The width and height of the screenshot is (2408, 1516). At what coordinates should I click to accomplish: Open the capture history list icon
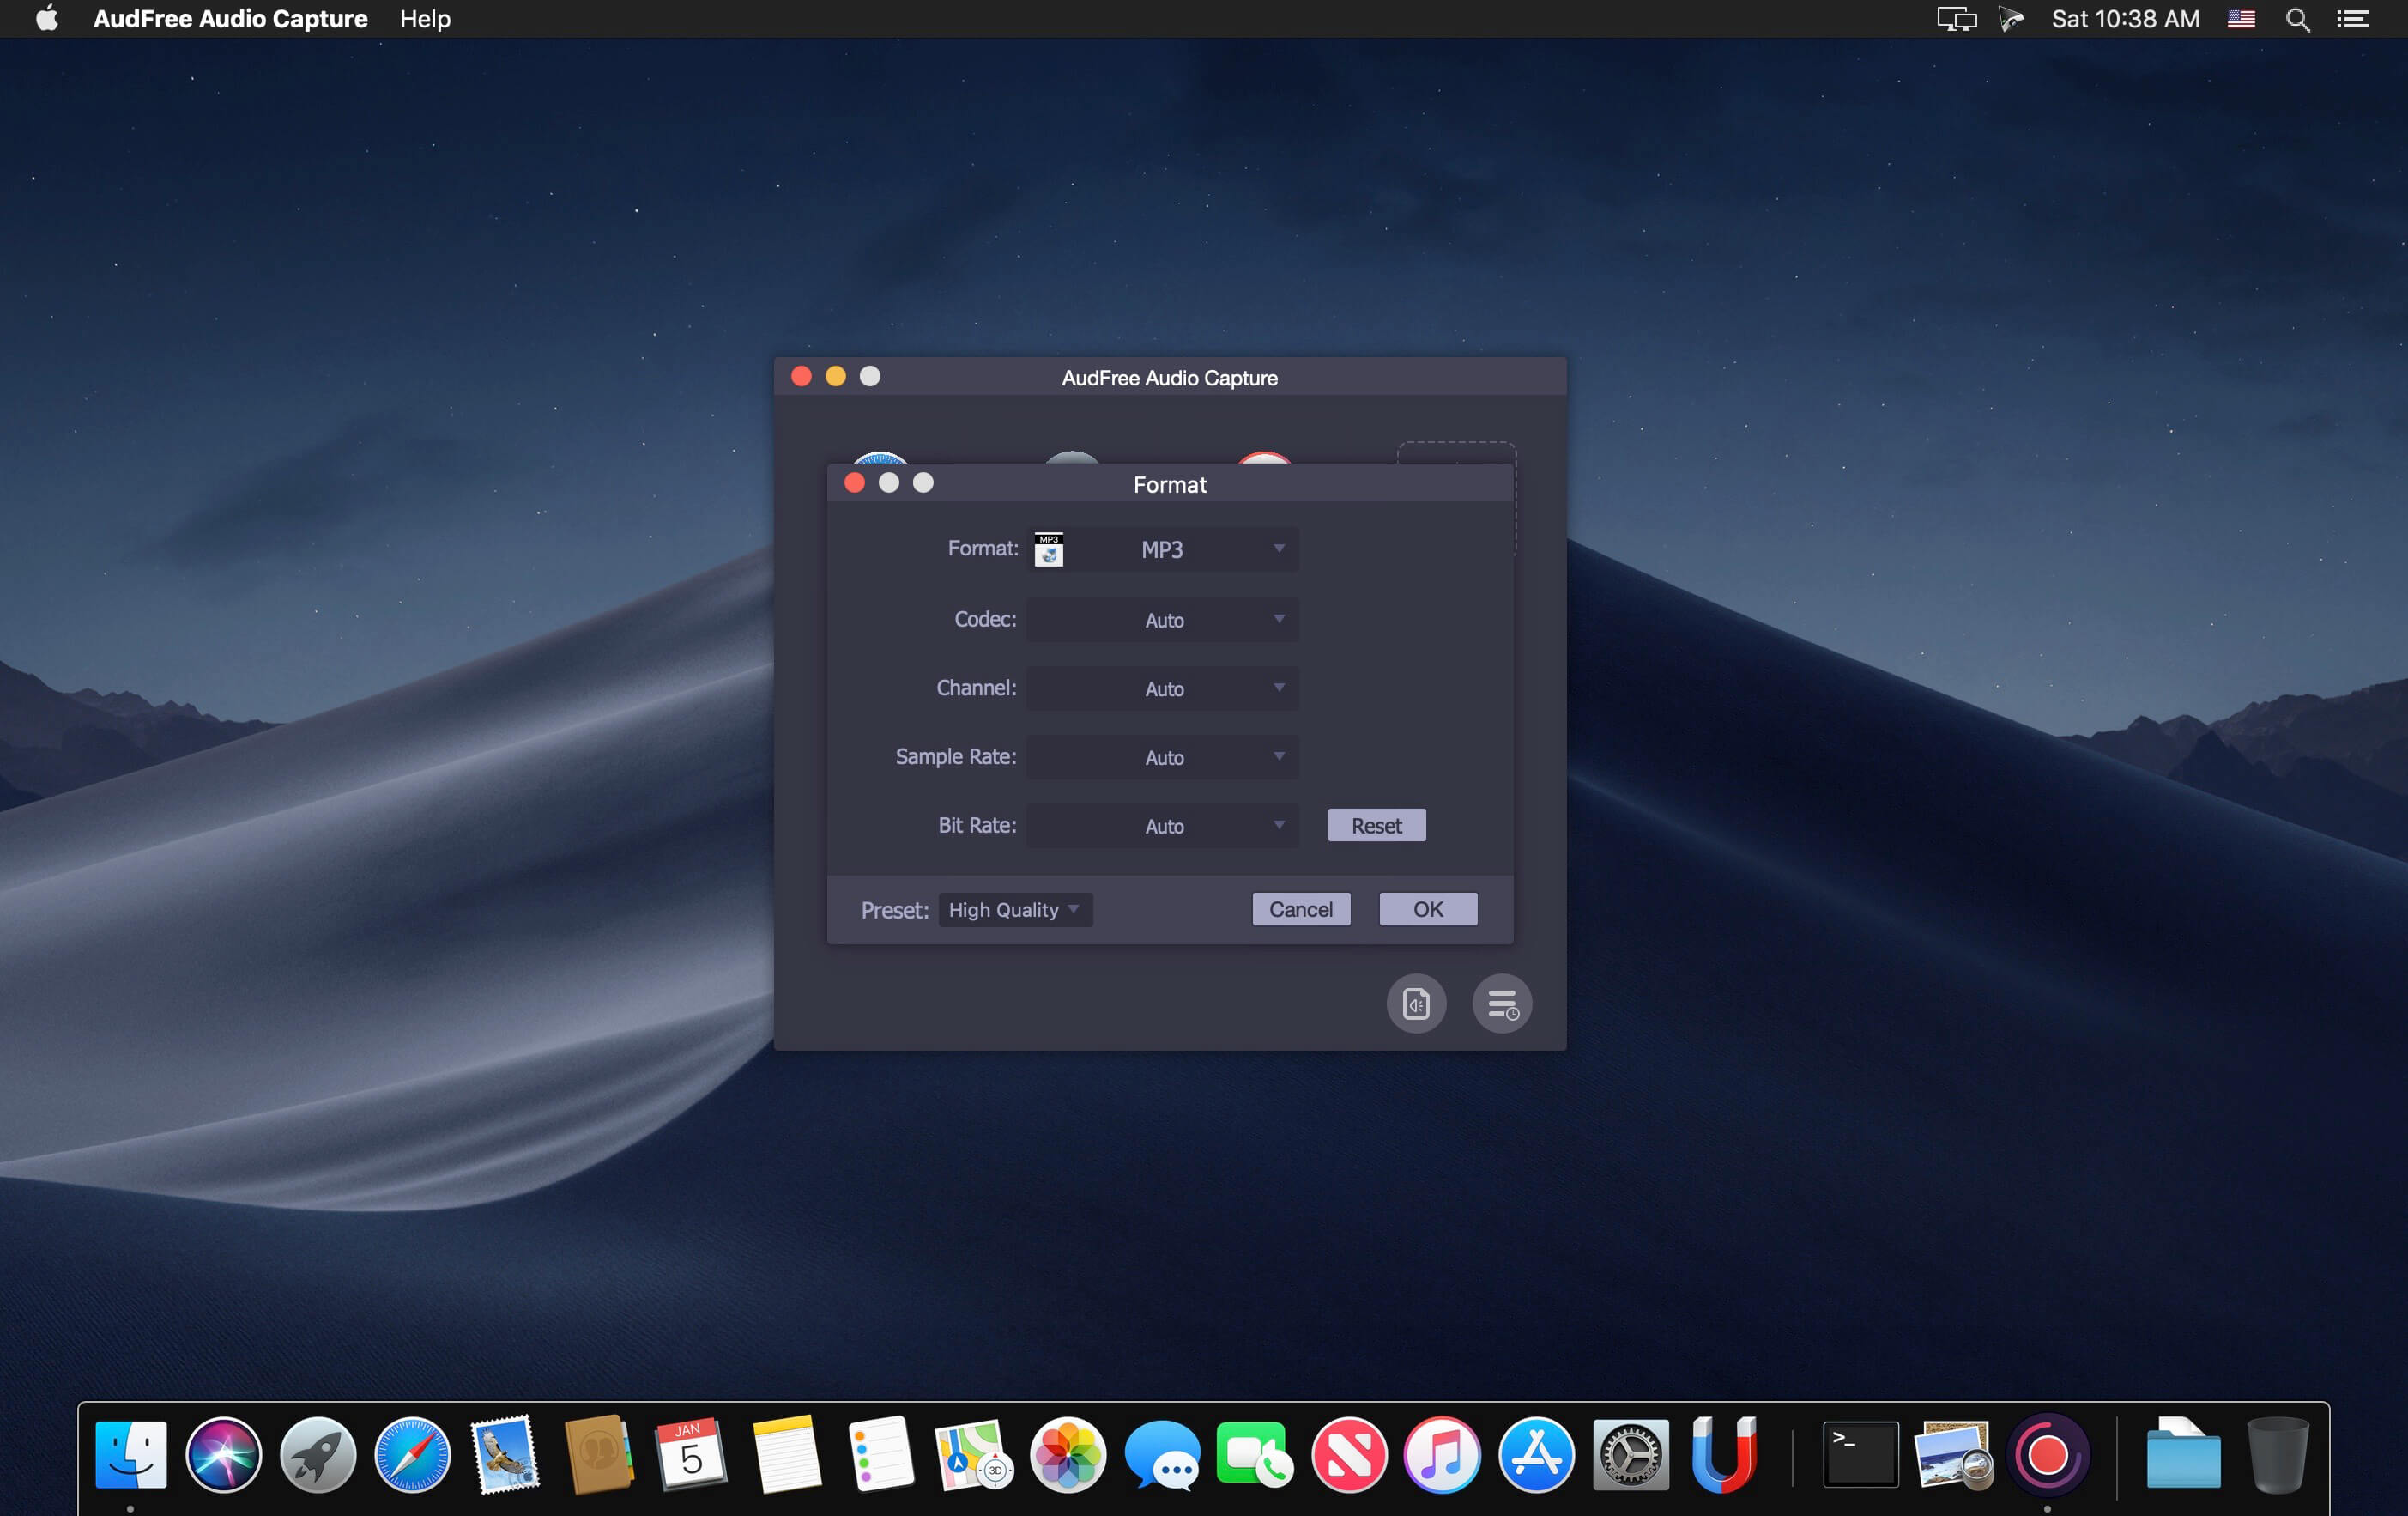tap(1501, 1003)
